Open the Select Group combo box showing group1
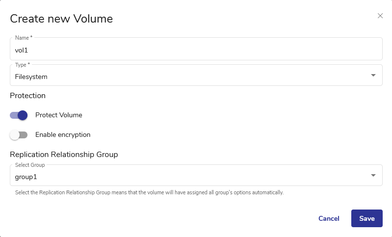This screenshot has width=392, height=237. point(191,176)
